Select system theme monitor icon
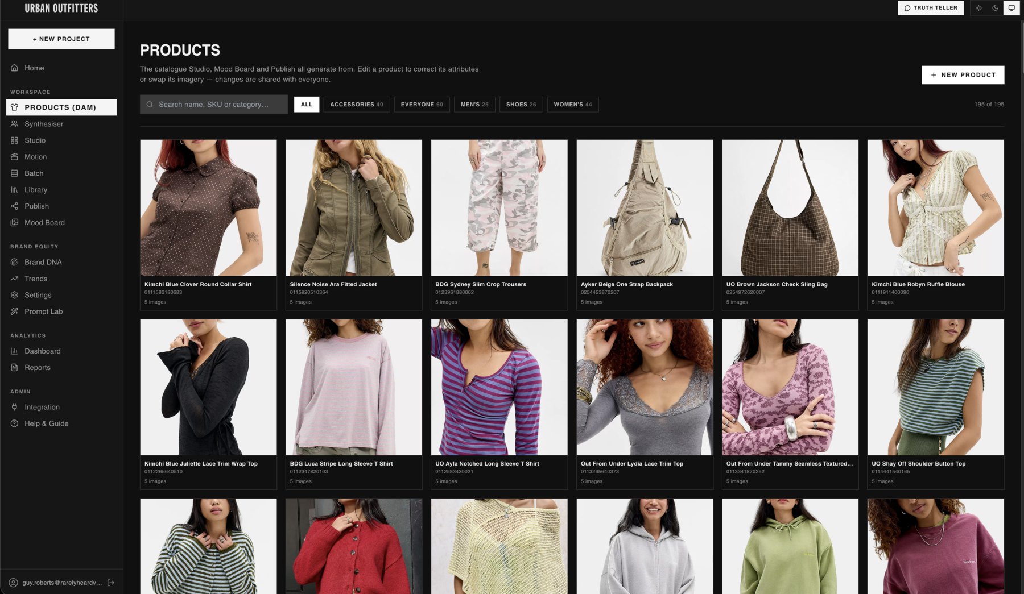This screenshot has height=594, width=1024. 1011,8
